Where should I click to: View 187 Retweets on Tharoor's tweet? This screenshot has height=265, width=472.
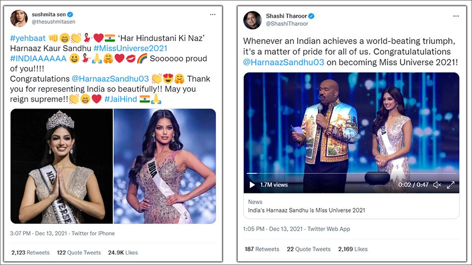262,249
